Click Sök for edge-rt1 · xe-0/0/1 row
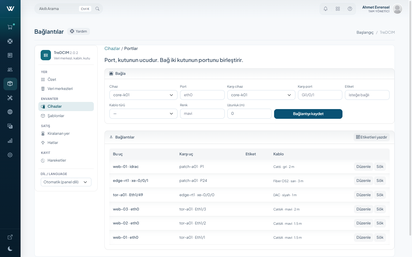 pos(380,181)
